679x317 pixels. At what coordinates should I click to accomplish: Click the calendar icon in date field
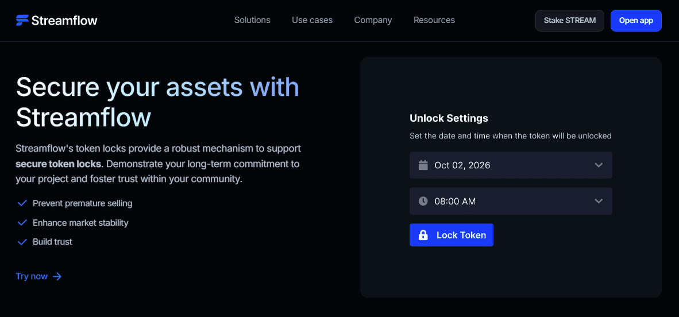(423, 165)
